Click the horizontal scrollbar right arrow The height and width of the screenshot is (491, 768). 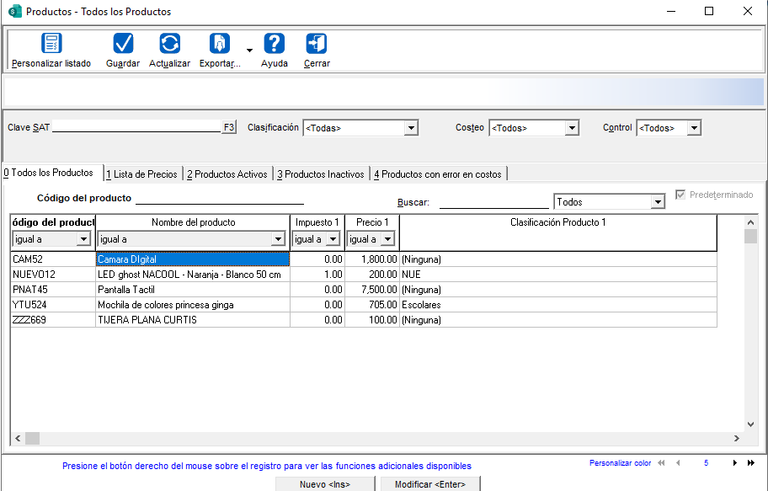coord(737,438)
